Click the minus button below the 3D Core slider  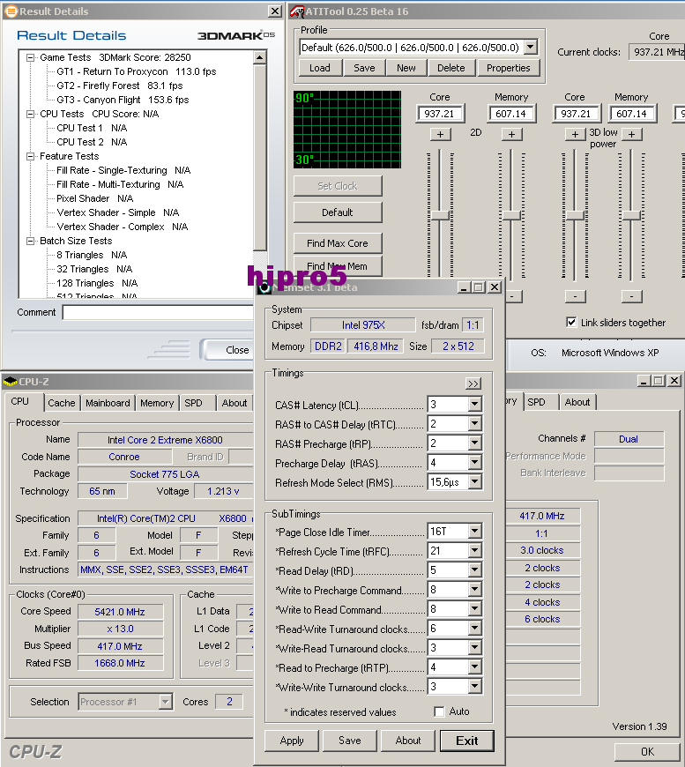(x=575, y=296)
